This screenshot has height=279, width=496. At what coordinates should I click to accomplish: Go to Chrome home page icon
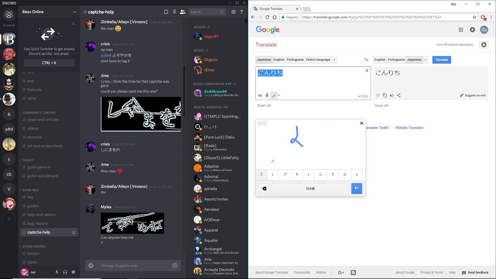coord(275,17)
